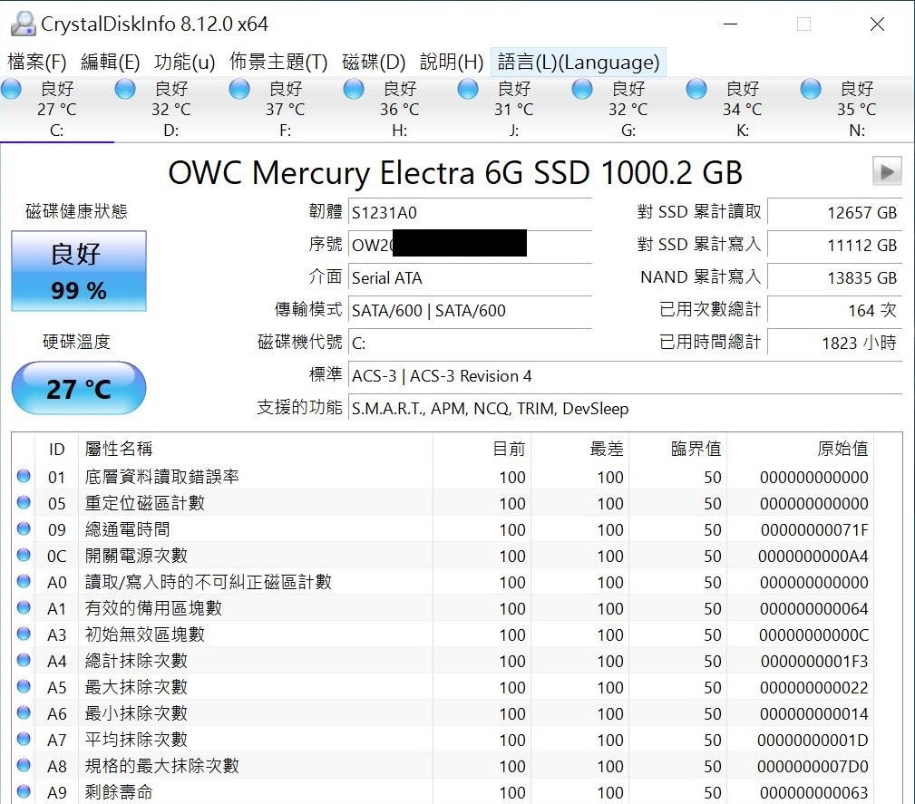Open the 說明(H) menu
The image size is (915, 804).
(452, 62)
